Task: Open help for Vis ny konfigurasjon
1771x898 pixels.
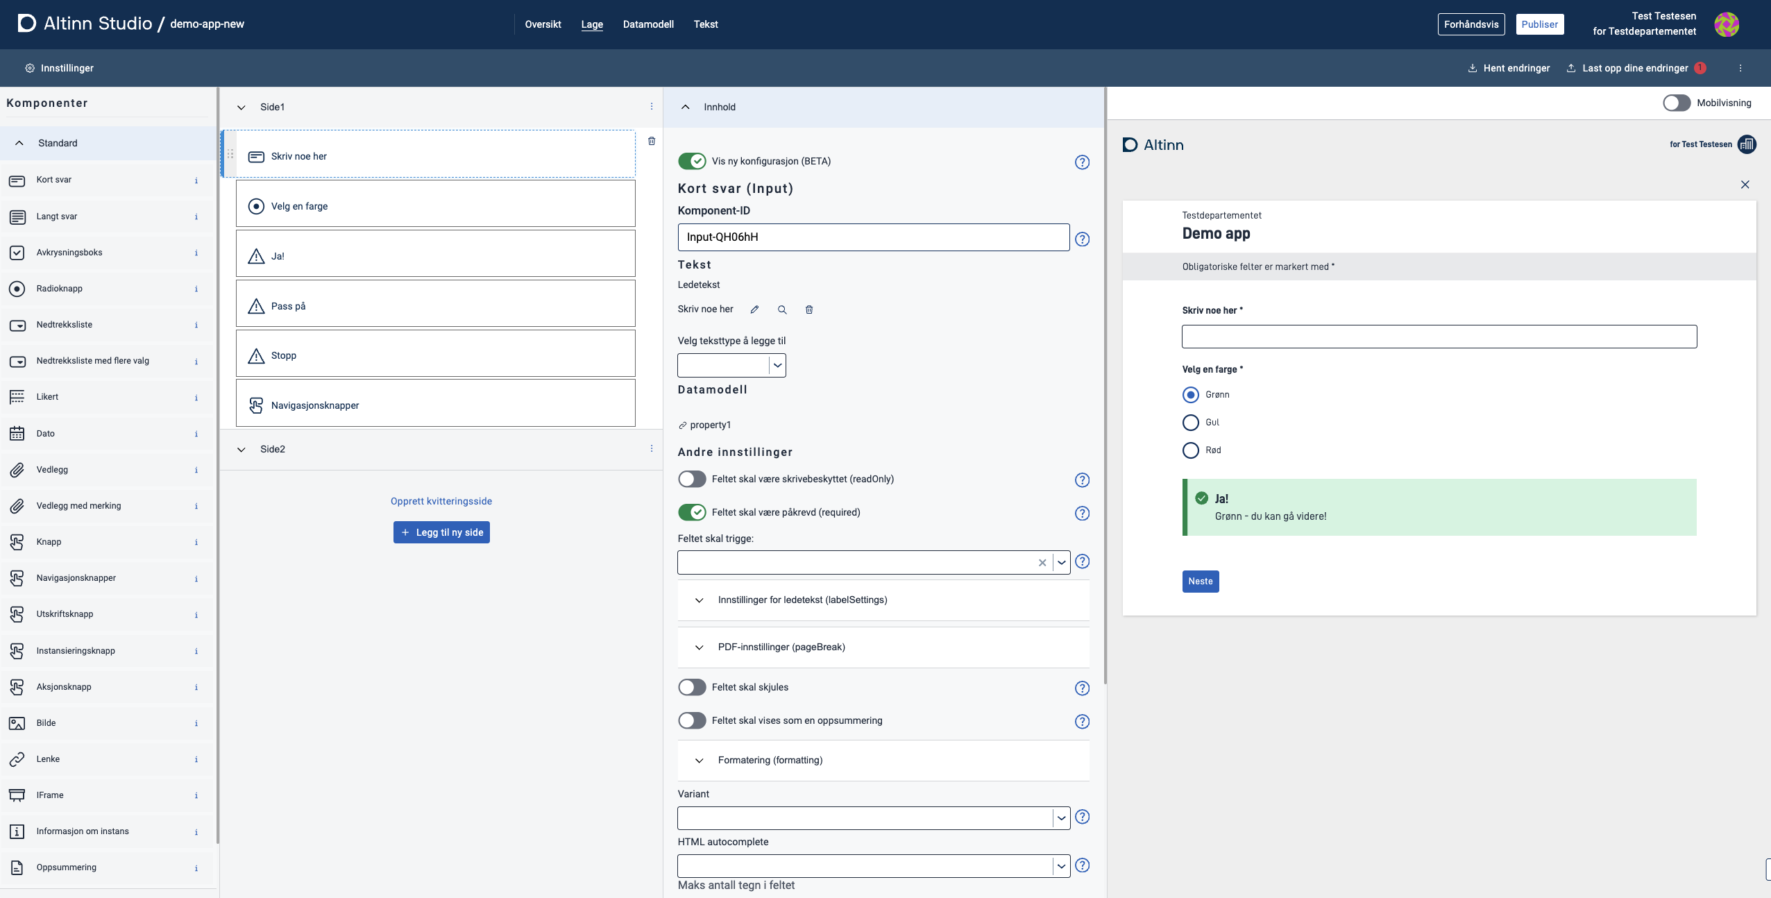Action: point(1083,162)
